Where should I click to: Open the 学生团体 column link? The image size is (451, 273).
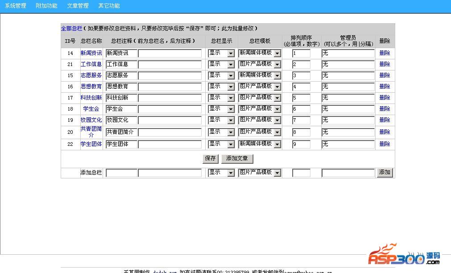coord(91,144)
